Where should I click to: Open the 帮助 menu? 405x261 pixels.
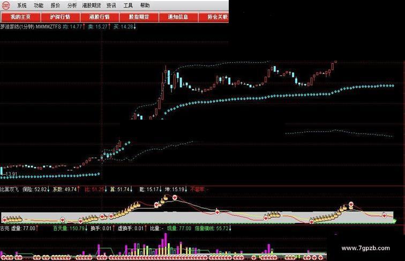click(x=145, y=5)
